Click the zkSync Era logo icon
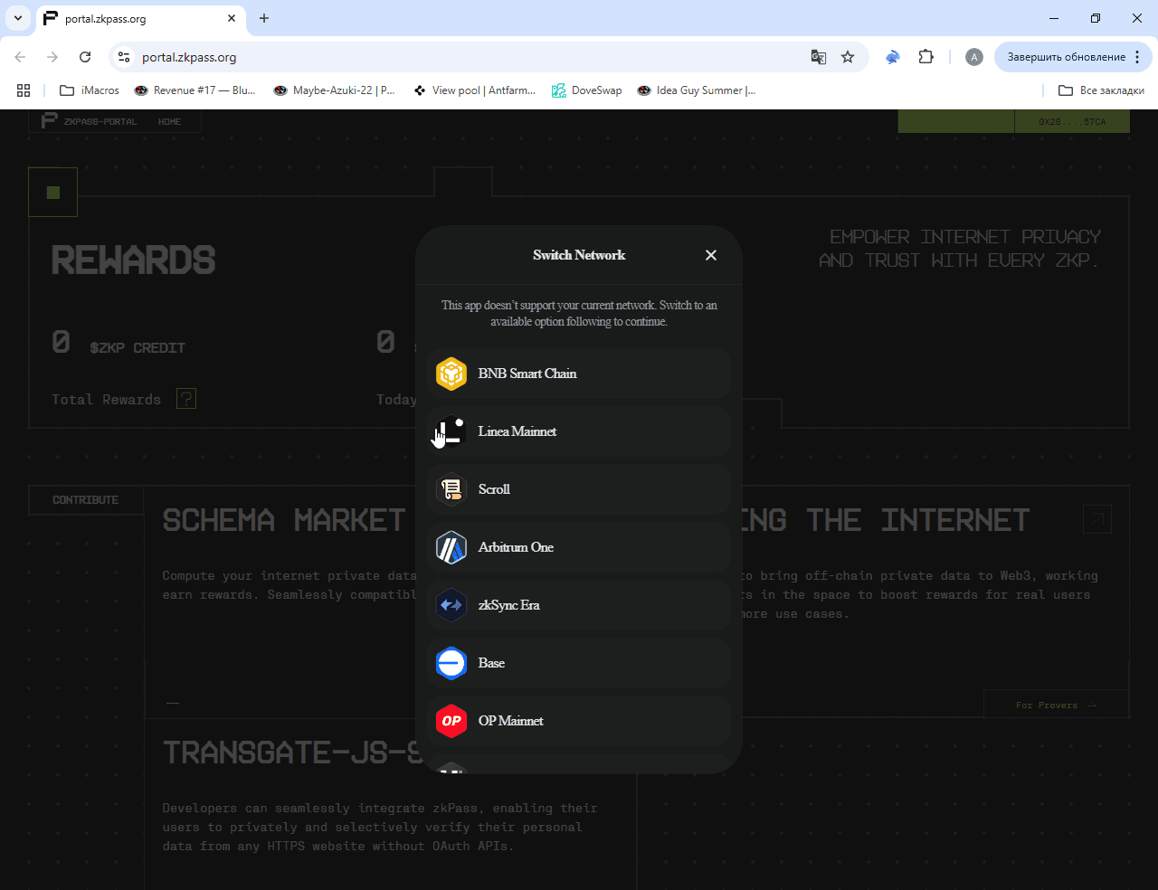 [451, 605]
